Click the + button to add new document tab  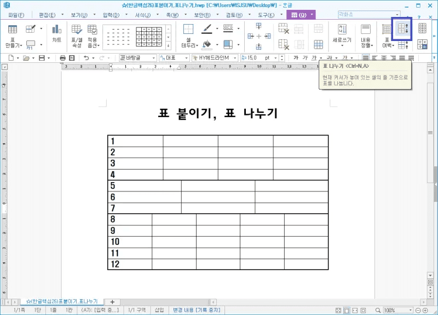click(x=112, y=301)
